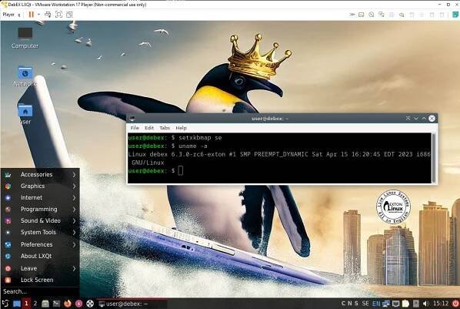The height and width of the screenshot is (309, 460).
Task: Click the EN input language tray icon
Action: coord(376,304)
